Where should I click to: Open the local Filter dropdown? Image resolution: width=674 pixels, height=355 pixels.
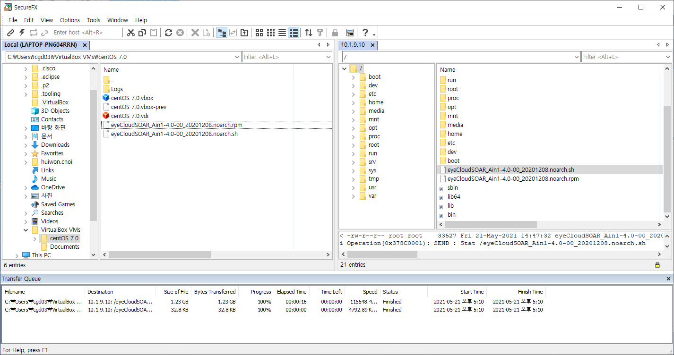pos(328,57)
